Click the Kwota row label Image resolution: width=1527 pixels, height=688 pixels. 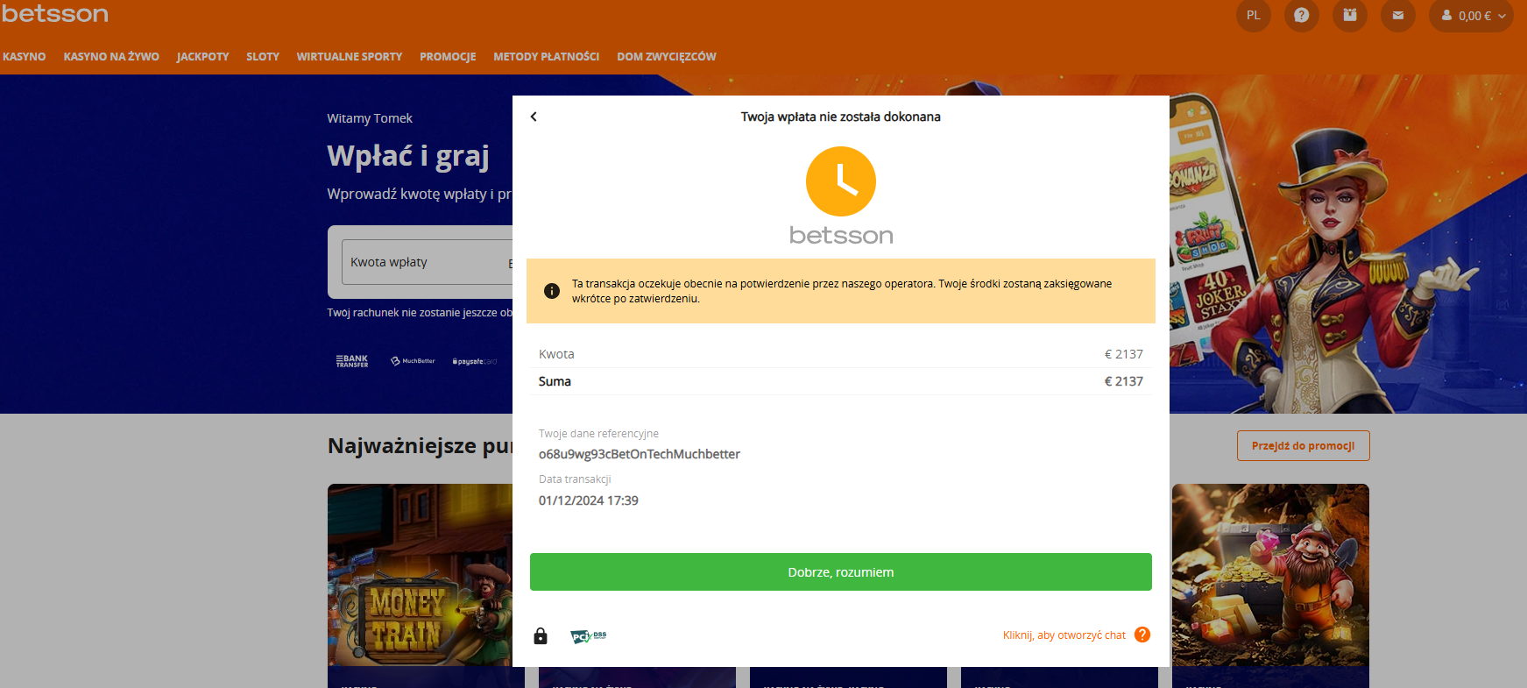tap(556, 354)
